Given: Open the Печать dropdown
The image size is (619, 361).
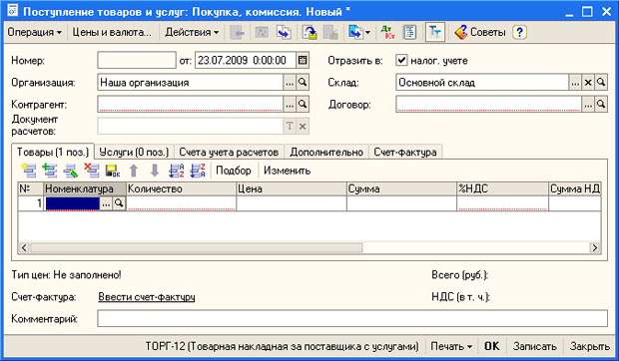Looking at the screenshot, I should point(451,346).
